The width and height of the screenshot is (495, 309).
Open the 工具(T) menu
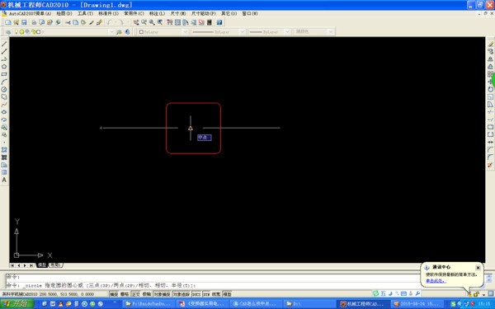[85, 13]
